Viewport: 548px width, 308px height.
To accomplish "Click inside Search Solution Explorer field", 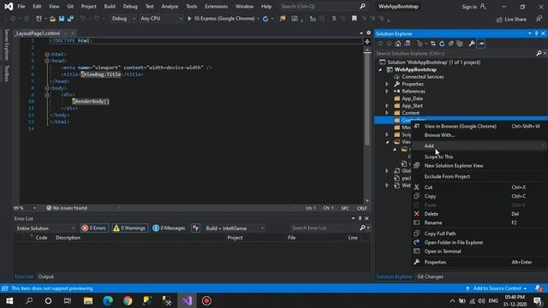I will click(x=455, y=53).
